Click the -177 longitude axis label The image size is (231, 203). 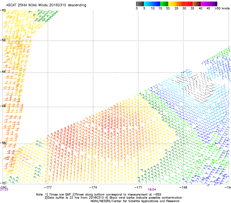(48, 187)
